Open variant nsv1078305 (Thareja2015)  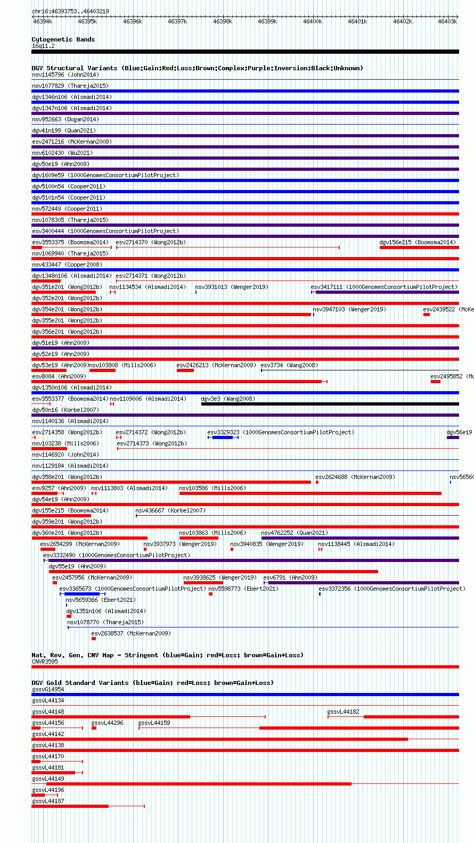tap(70, 220)
